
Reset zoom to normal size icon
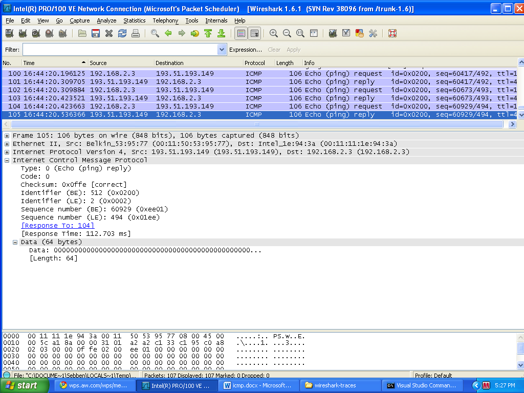300,33
